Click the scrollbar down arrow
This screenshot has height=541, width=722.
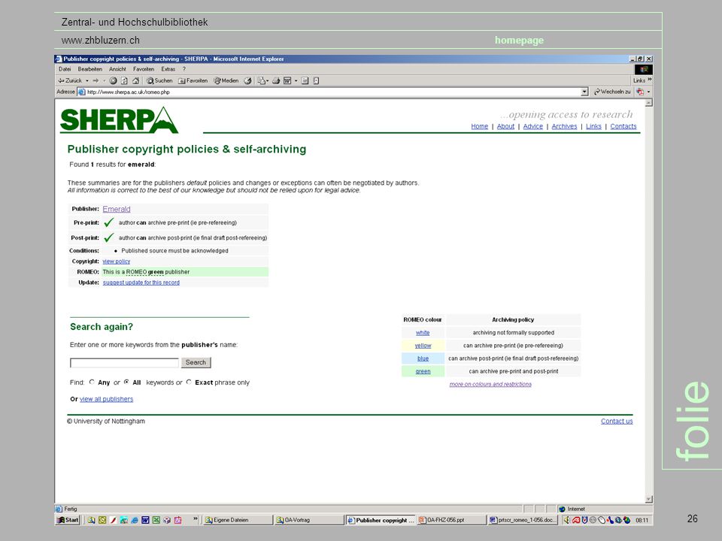(x=649, y=500)
